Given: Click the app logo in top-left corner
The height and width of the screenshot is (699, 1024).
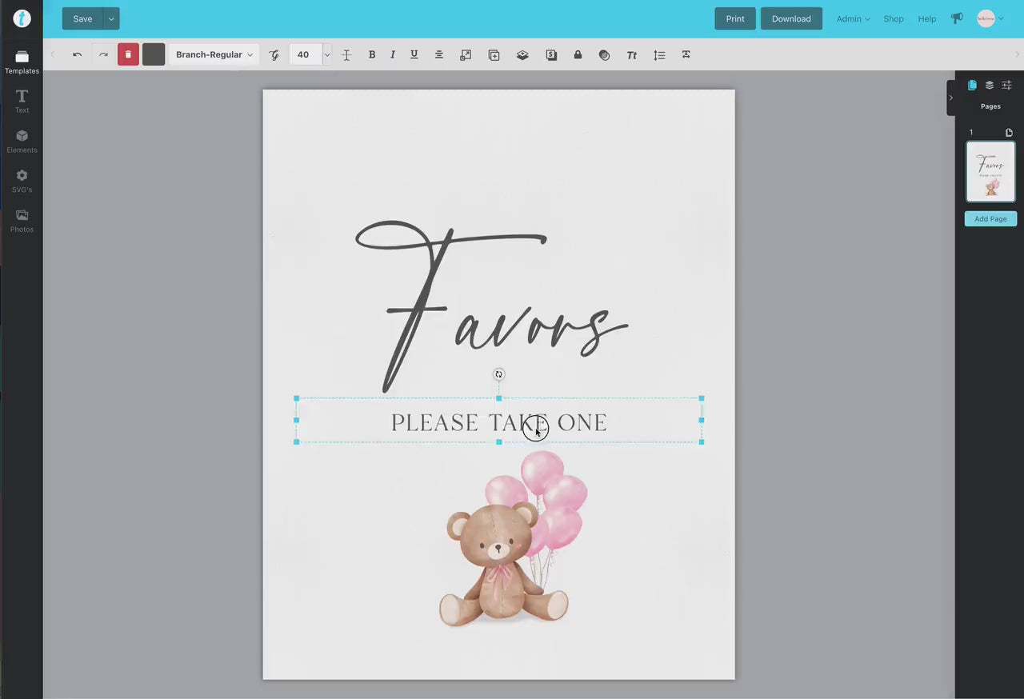Looking at the screenshot, I should point(22,18).
